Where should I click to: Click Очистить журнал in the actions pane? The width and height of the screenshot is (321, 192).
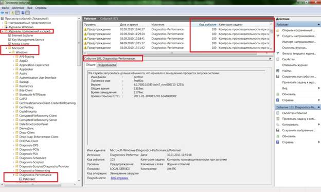(294, 48)
